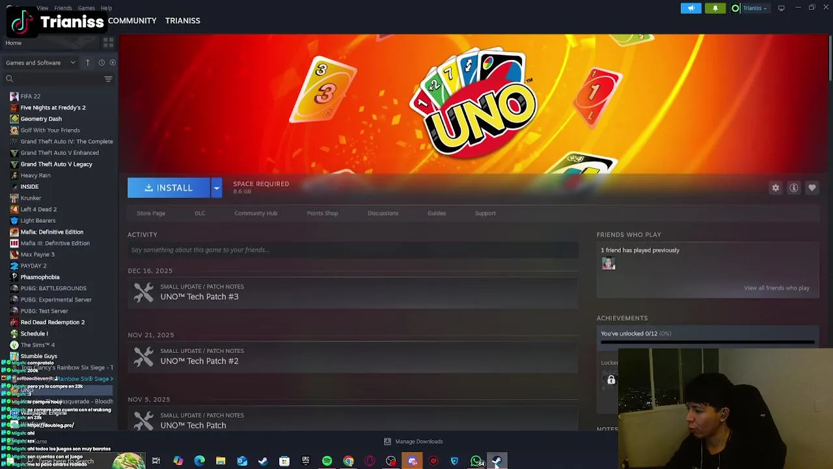Viewport: 833px width, 469px height.
Task: Open the Store Page tab
Action: point(151,213)
